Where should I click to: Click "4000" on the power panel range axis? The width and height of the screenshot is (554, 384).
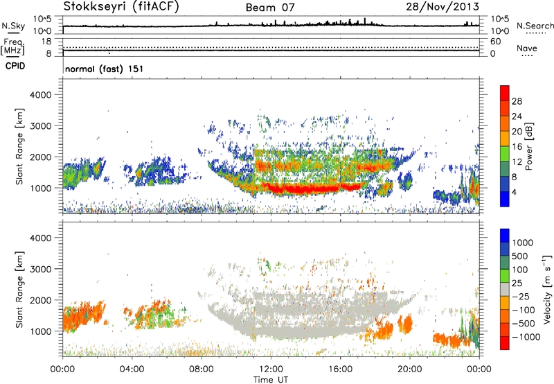click(40, 95)
